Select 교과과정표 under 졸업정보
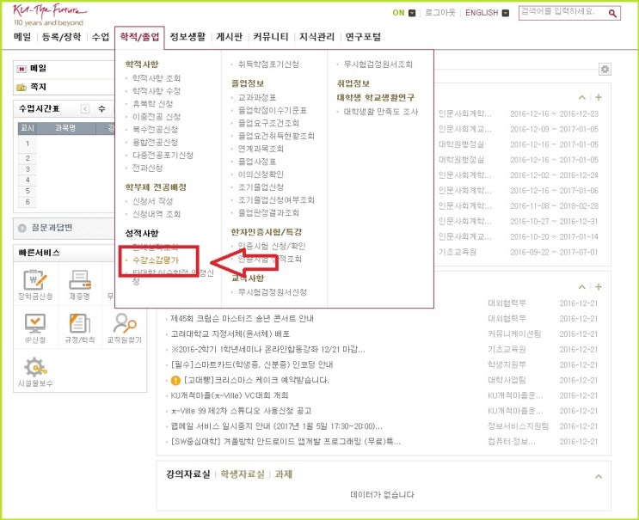The width and height of the screenshot is (639, 520). tap(257, 97)
